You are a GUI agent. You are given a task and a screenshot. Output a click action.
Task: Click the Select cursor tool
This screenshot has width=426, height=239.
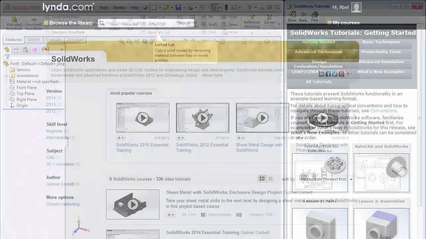[x=214, y=7]
